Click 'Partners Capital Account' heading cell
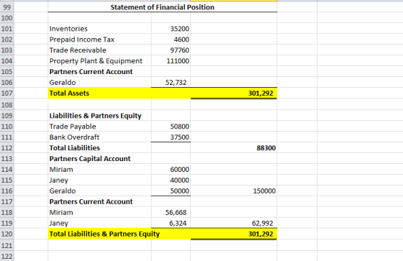The width and height of the screenshot is (403, 261). [x=99, y=158]
